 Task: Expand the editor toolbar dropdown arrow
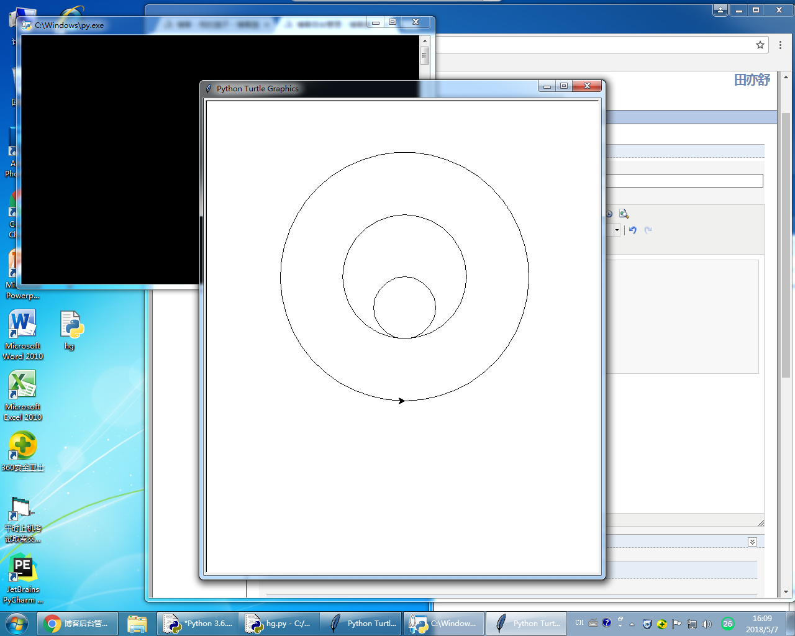coord(617,230)
